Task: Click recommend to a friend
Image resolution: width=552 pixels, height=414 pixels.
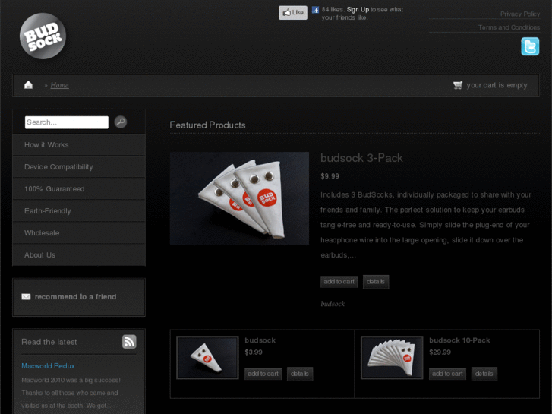Action: [75, 297]
